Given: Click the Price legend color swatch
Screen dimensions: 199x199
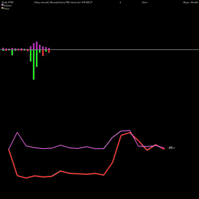Looking at the screenshot, I should (x=2, y=8).
